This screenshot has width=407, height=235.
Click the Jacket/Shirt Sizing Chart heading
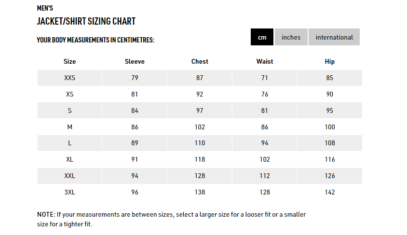[x=86, y=21]
